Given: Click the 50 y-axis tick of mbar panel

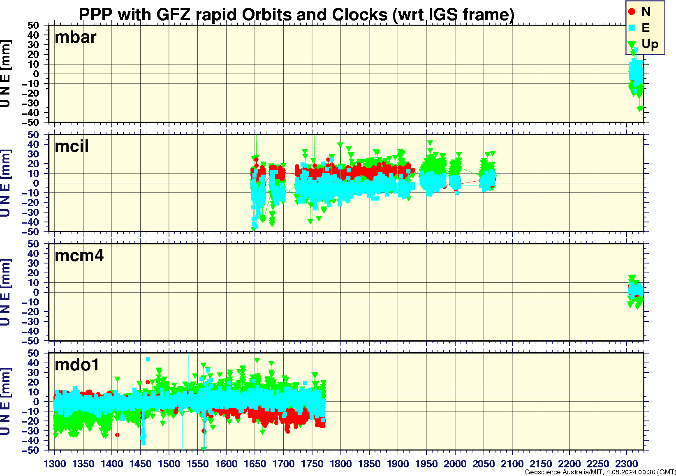Looking at the screenshot, I should (33, 25).
